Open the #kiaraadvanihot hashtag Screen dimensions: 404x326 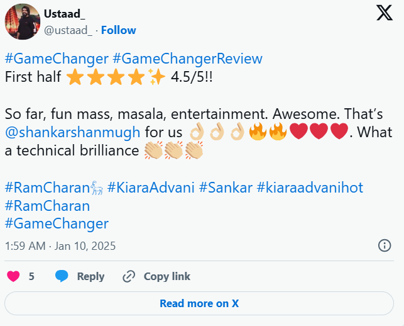click(x=310, y=188)
